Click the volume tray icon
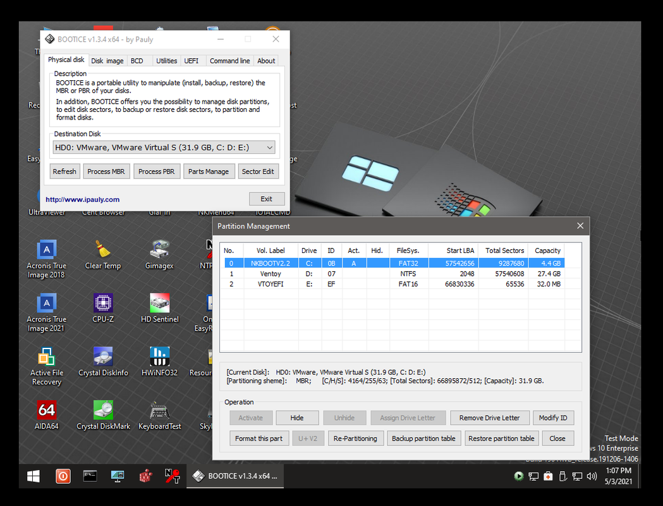 pos(592,476)
